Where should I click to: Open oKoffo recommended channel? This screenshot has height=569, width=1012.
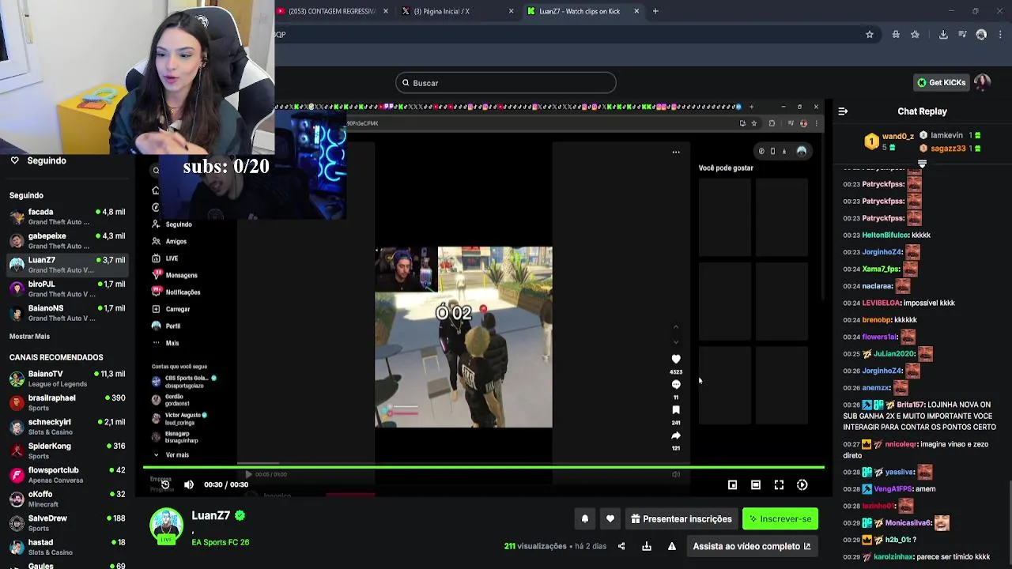tap(67, 499)
